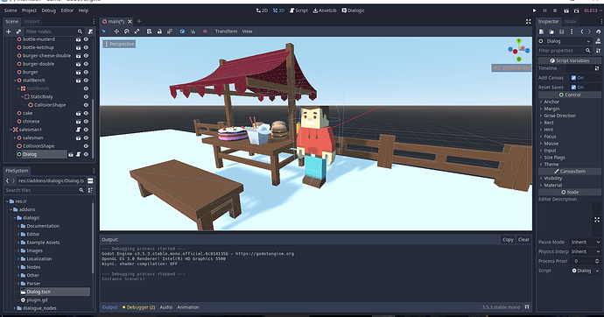The height and width of the screenshot is (317, 604).
Task: Open the Perspective view menu button
Action: click(x=119, y=45)
